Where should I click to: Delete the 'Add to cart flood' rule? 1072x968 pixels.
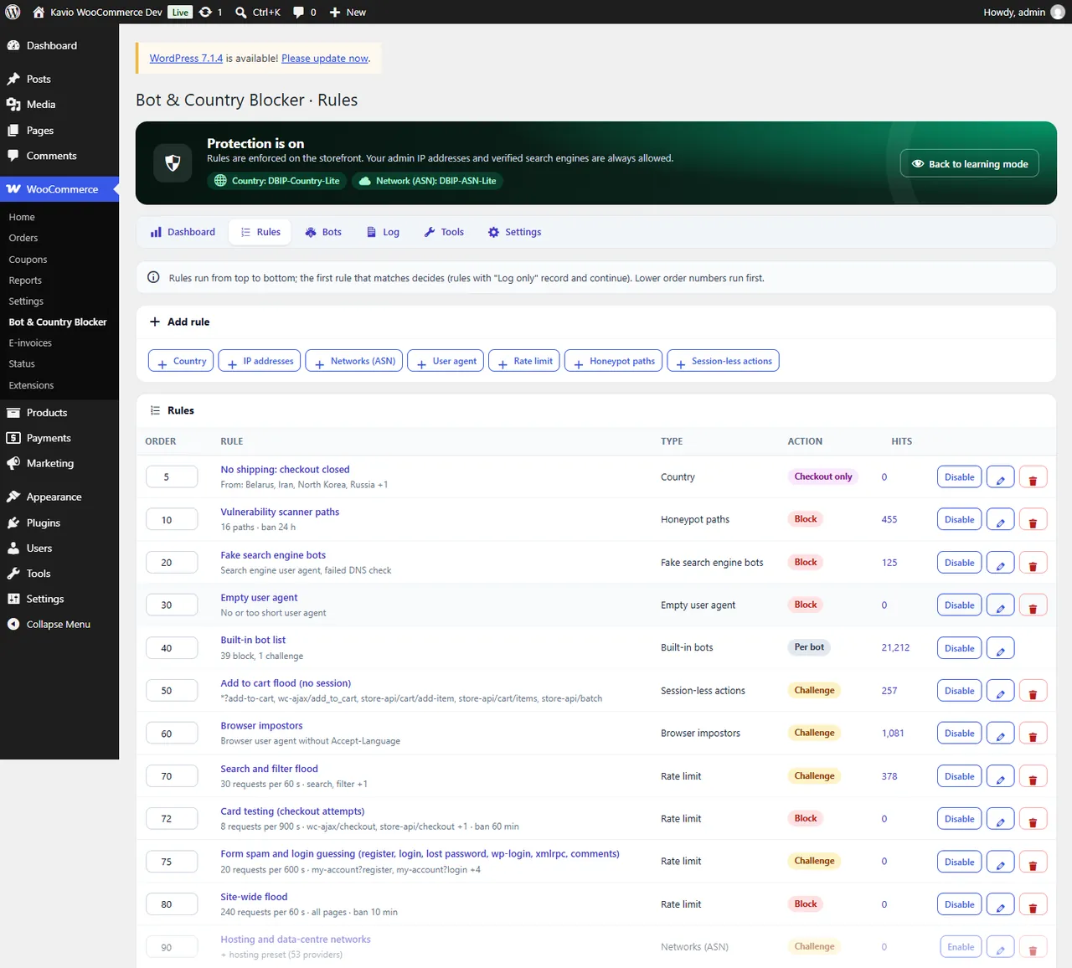point(1033,691)
